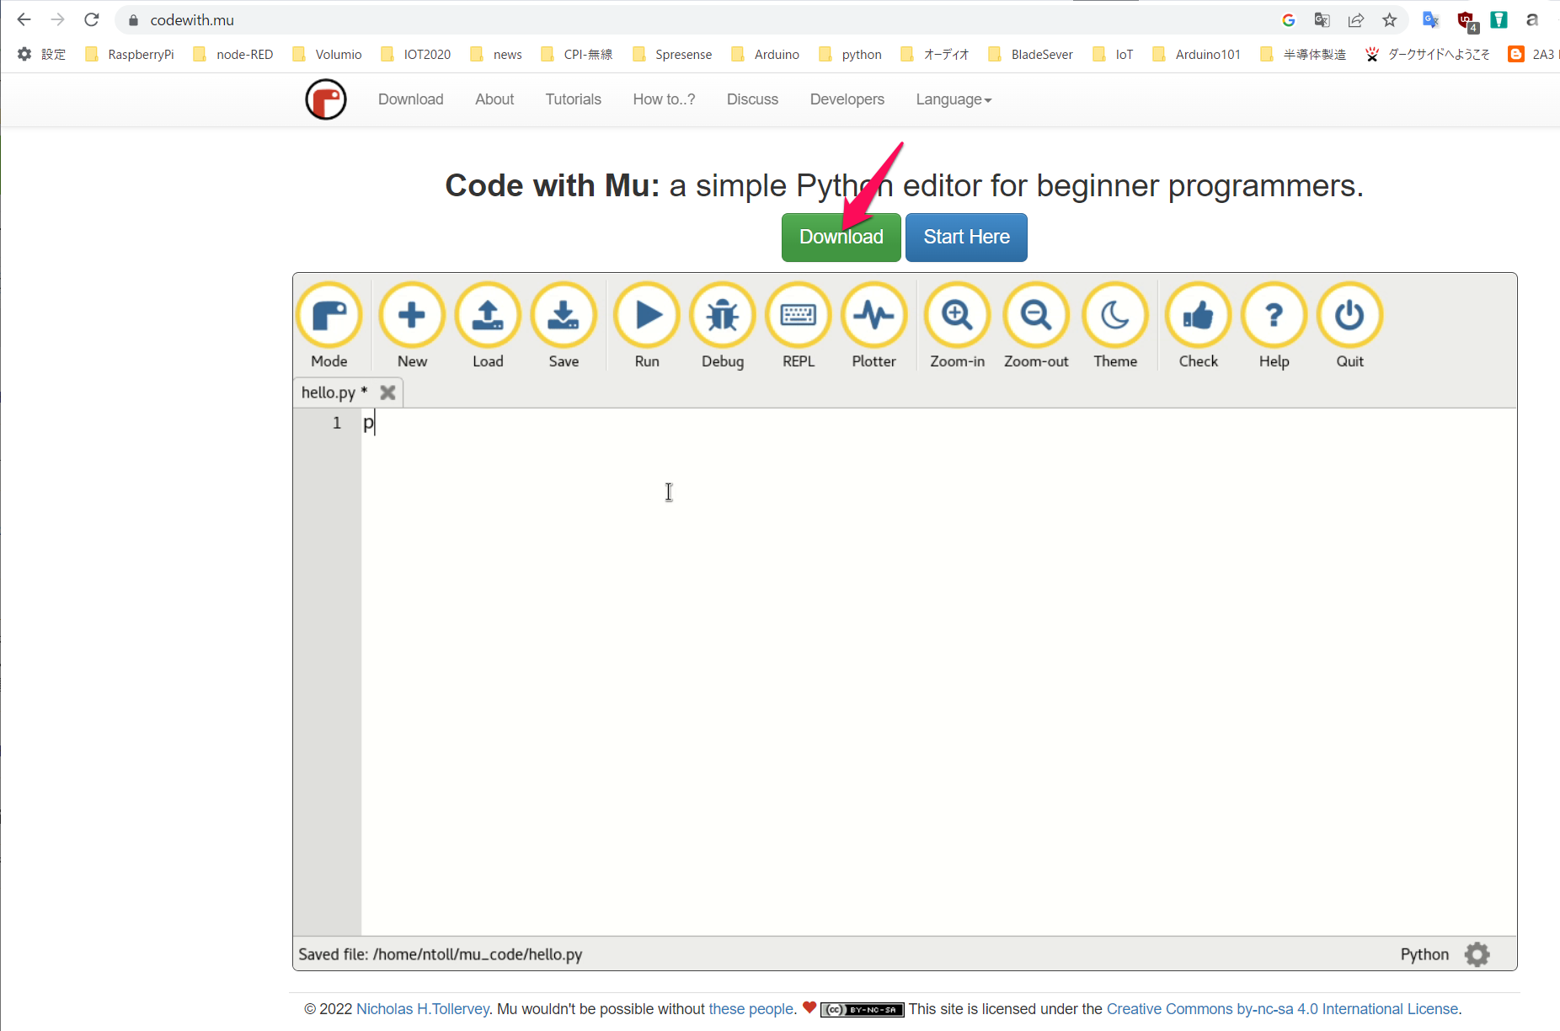Open the REPL keyboard icon
This screenshot has width=1560, height=1031.
pyautogui.click(x=799, y=316)
